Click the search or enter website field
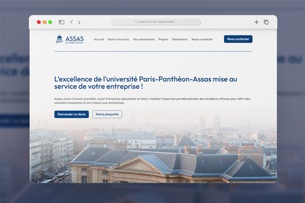The image size is (305, 203). point(156,22)
